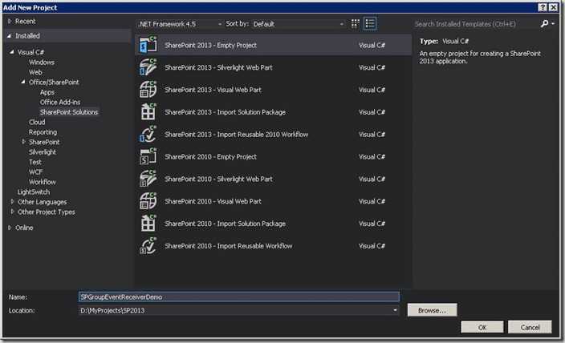565x343 pixels.
Task: Select the SharePoint Solutions category
Action: pyautogui.click(x=69, y=112)
